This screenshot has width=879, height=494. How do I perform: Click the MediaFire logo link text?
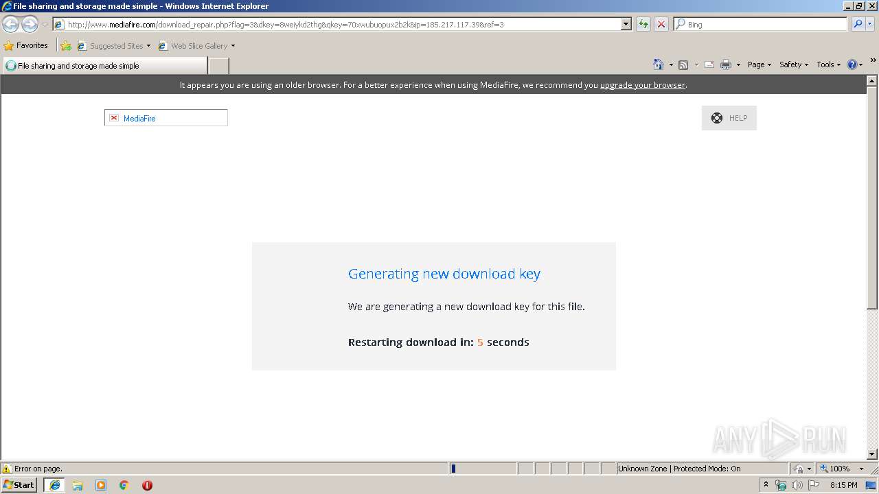click(139, 119)
